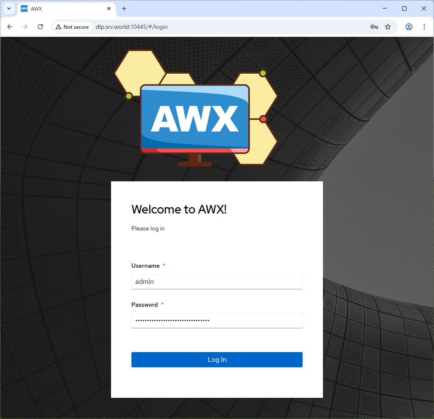Maximize the browser window

coord(404,8)
